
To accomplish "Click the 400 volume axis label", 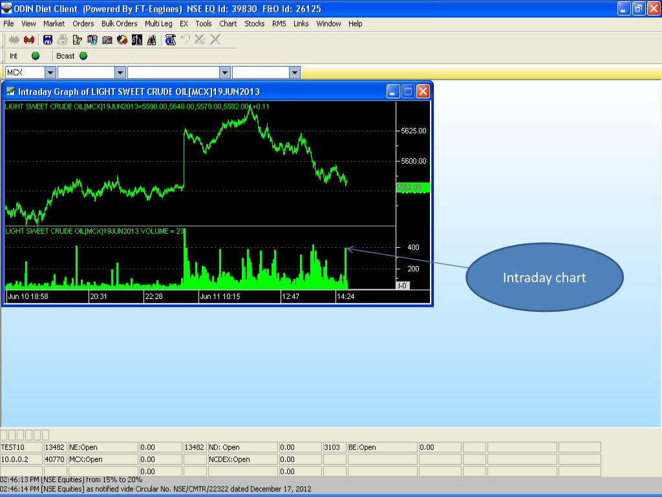I will click(413, 247).
